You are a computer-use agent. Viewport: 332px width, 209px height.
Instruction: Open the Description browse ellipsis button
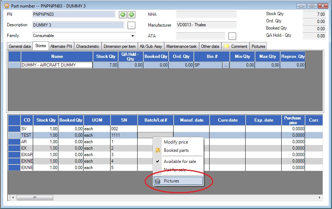[131, 26]
